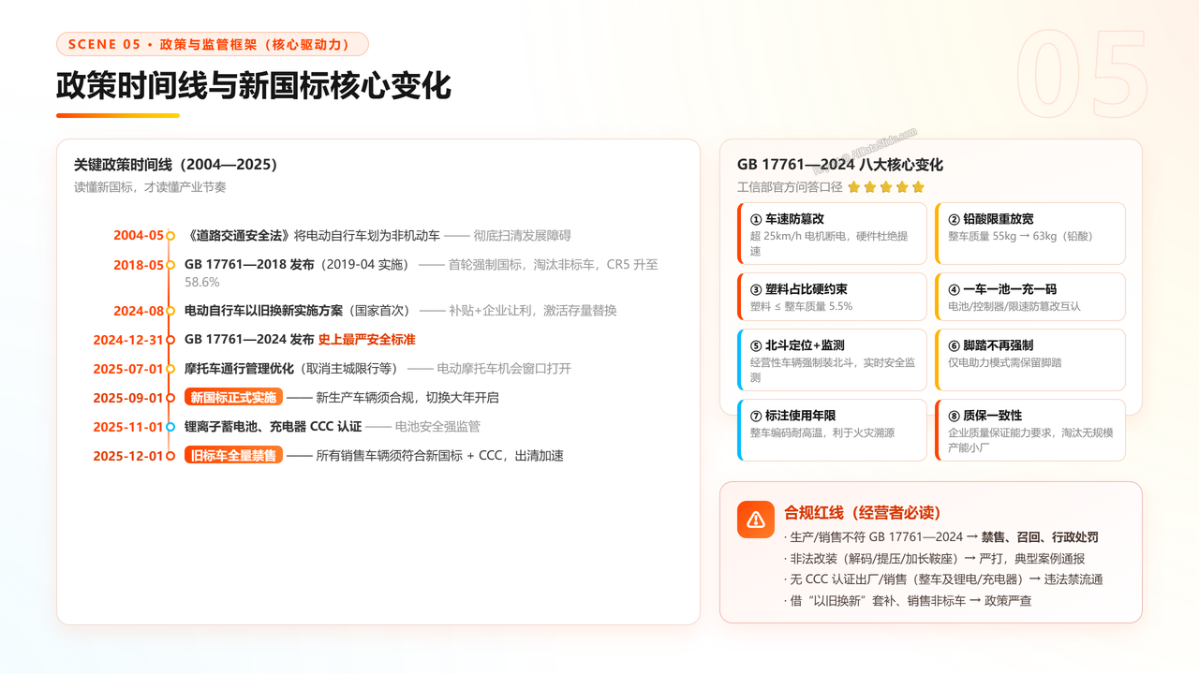Open the ④ 一车一池一充一码 card
The image size is (1199, 674).
pyautogui.click(x=1030, y=297)
